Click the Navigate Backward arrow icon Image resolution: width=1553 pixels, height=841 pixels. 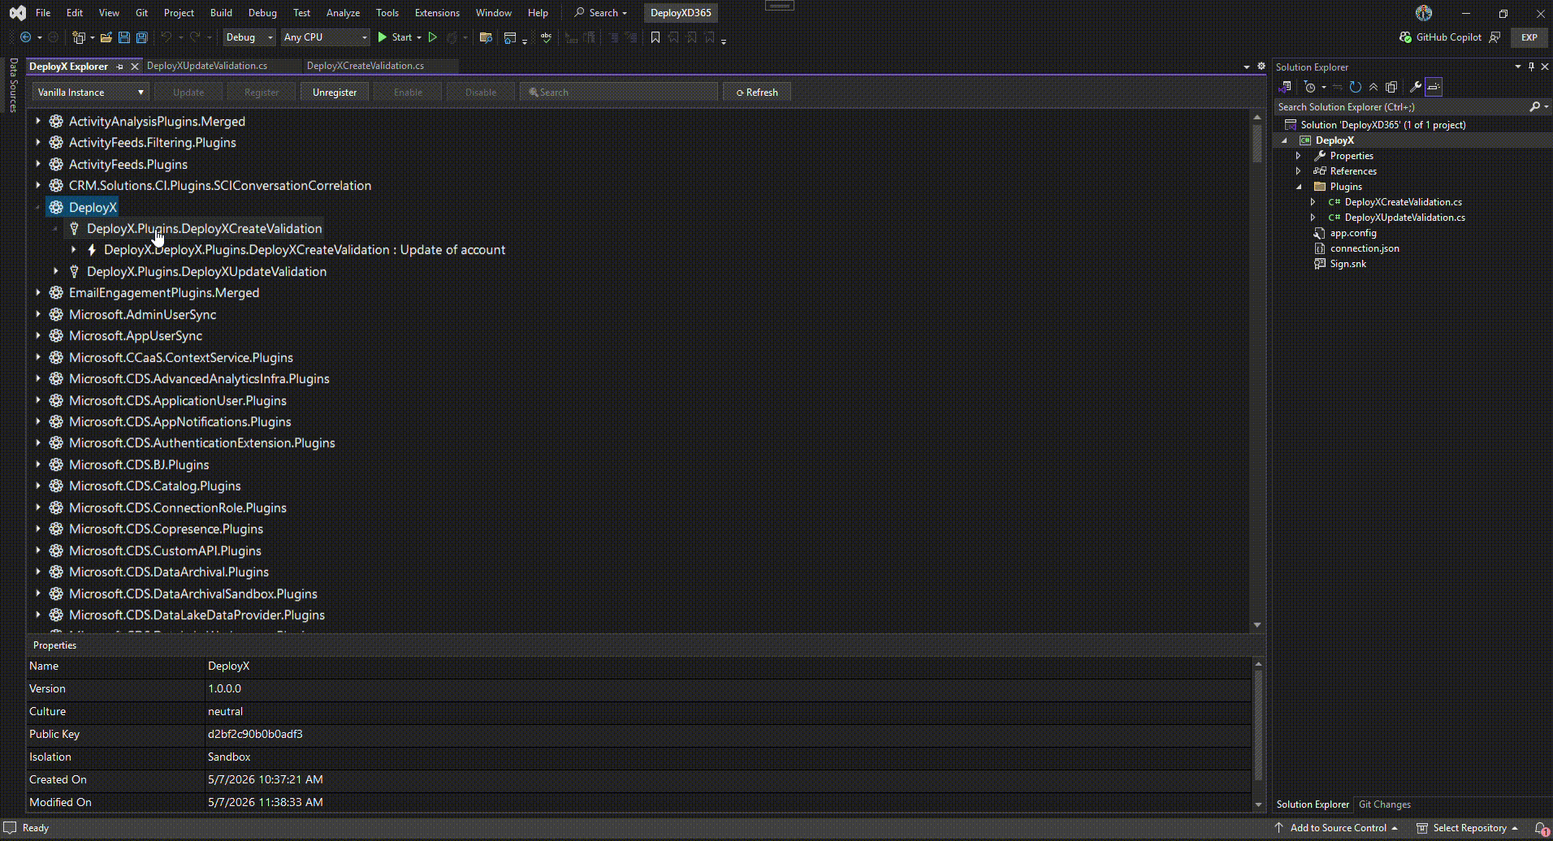click(25, 37)
